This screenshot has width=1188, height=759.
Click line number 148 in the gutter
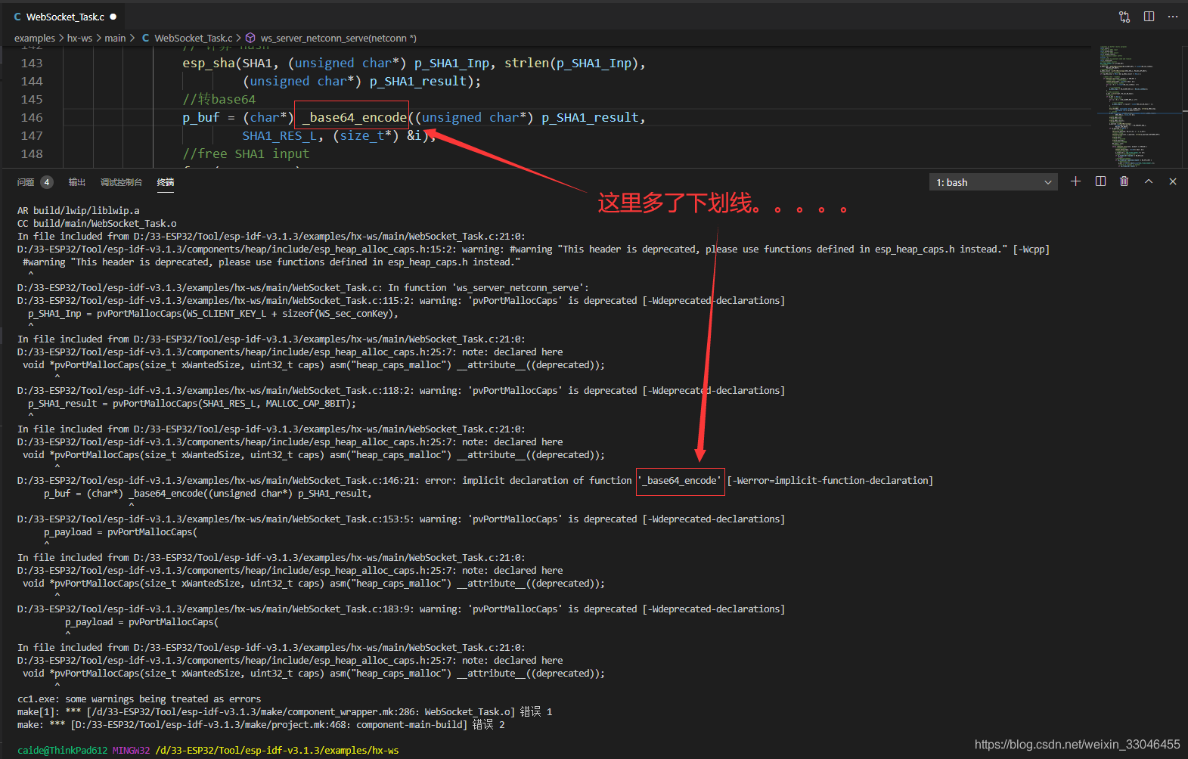pos(32,154)
